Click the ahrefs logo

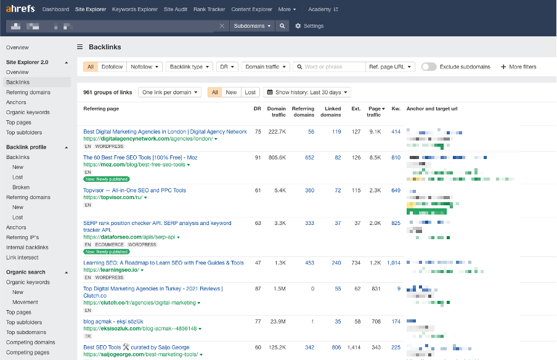click(x=20, y=9)
